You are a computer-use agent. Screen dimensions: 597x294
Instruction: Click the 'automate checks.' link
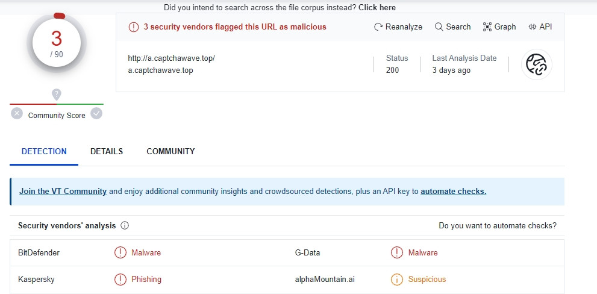(453, 192)
